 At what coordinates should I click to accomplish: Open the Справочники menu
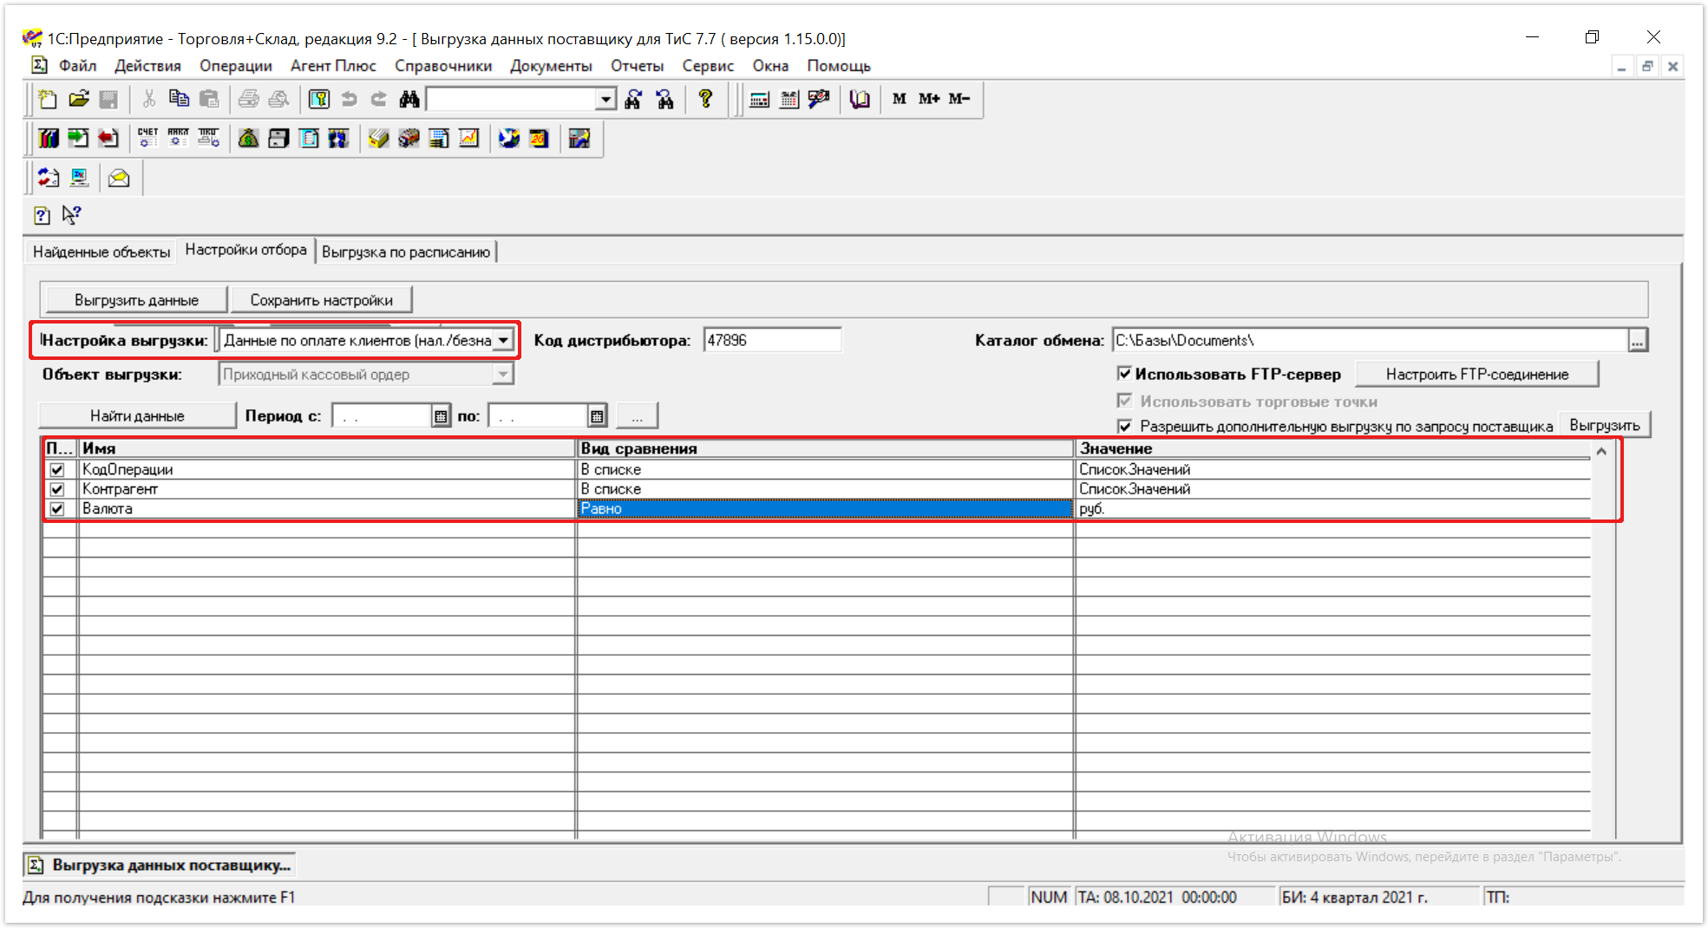click(x=443, y=66)
